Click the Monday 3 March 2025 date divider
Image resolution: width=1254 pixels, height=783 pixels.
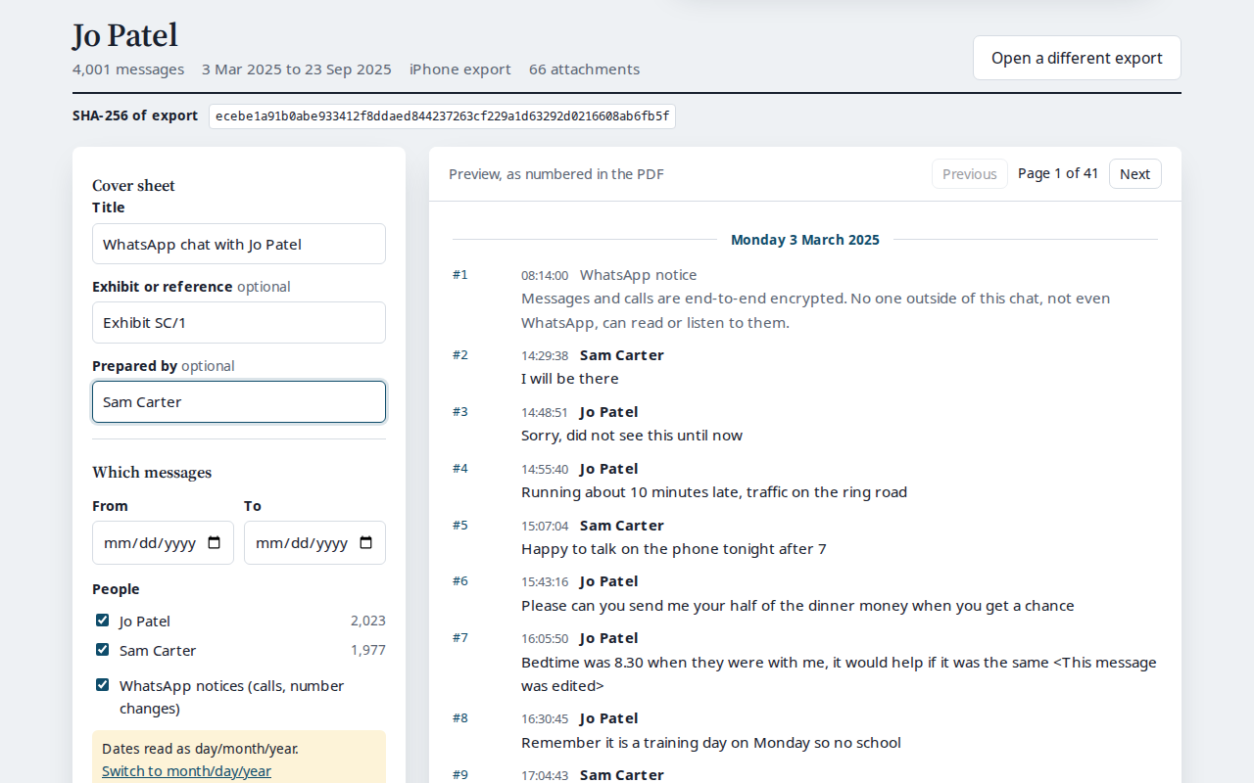click(805, 240)
